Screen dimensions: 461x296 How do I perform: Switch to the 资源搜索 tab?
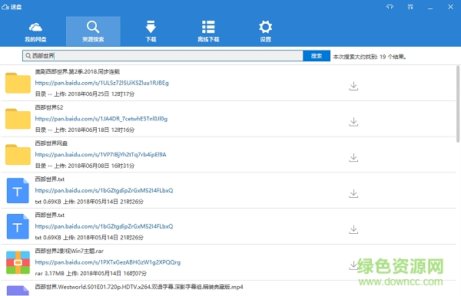(93, 31)
